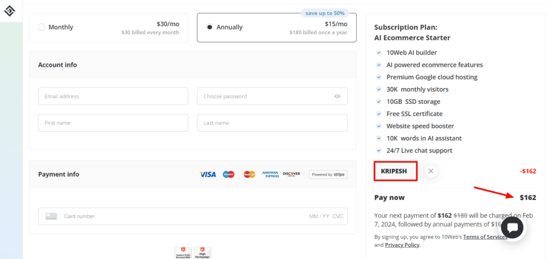The width and height of the screenshot is (546, 259).
Task: Open the live chat bubble
Action: 512,228
